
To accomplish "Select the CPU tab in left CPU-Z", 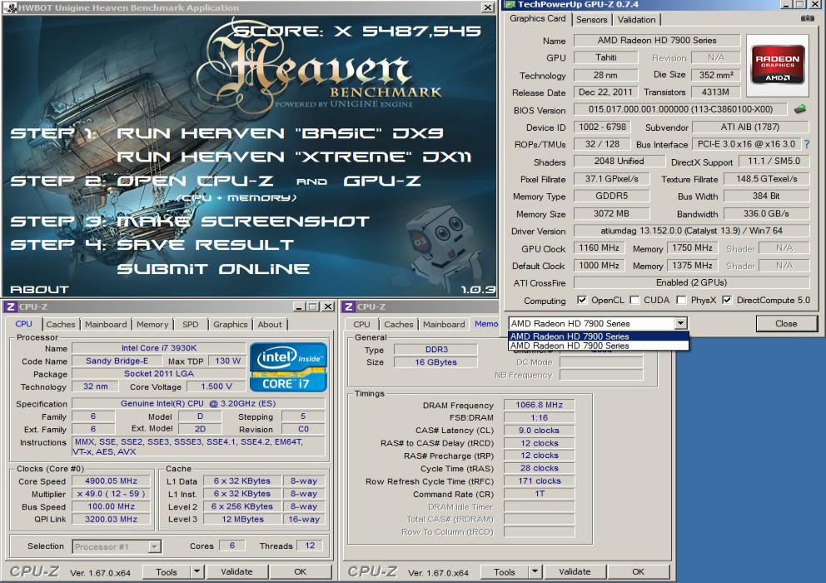I will pos(23,324).
